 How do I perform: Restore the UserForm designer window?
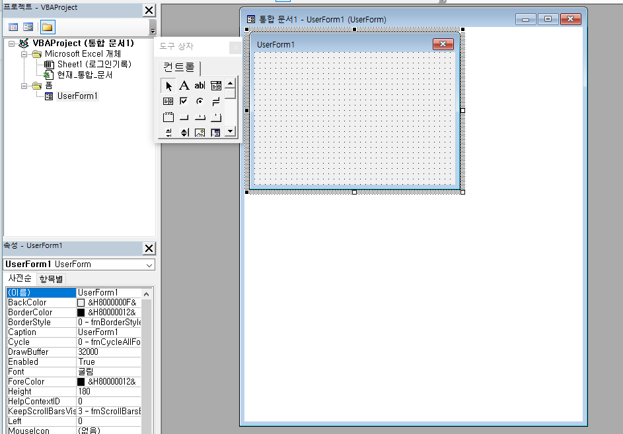(548, 19)
